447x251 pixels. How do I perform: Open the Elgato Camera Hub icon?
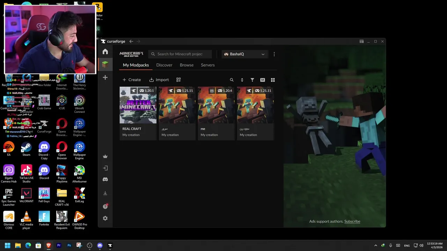point(9,174)
